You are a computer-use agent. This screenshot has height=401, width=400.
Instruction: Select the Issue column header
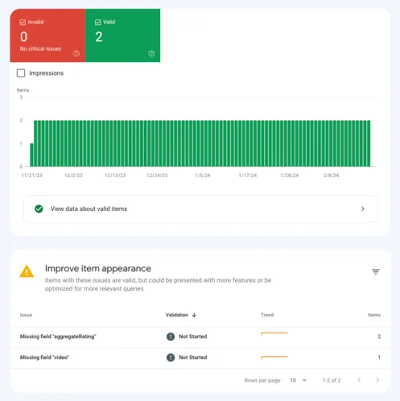pos(26,315)
